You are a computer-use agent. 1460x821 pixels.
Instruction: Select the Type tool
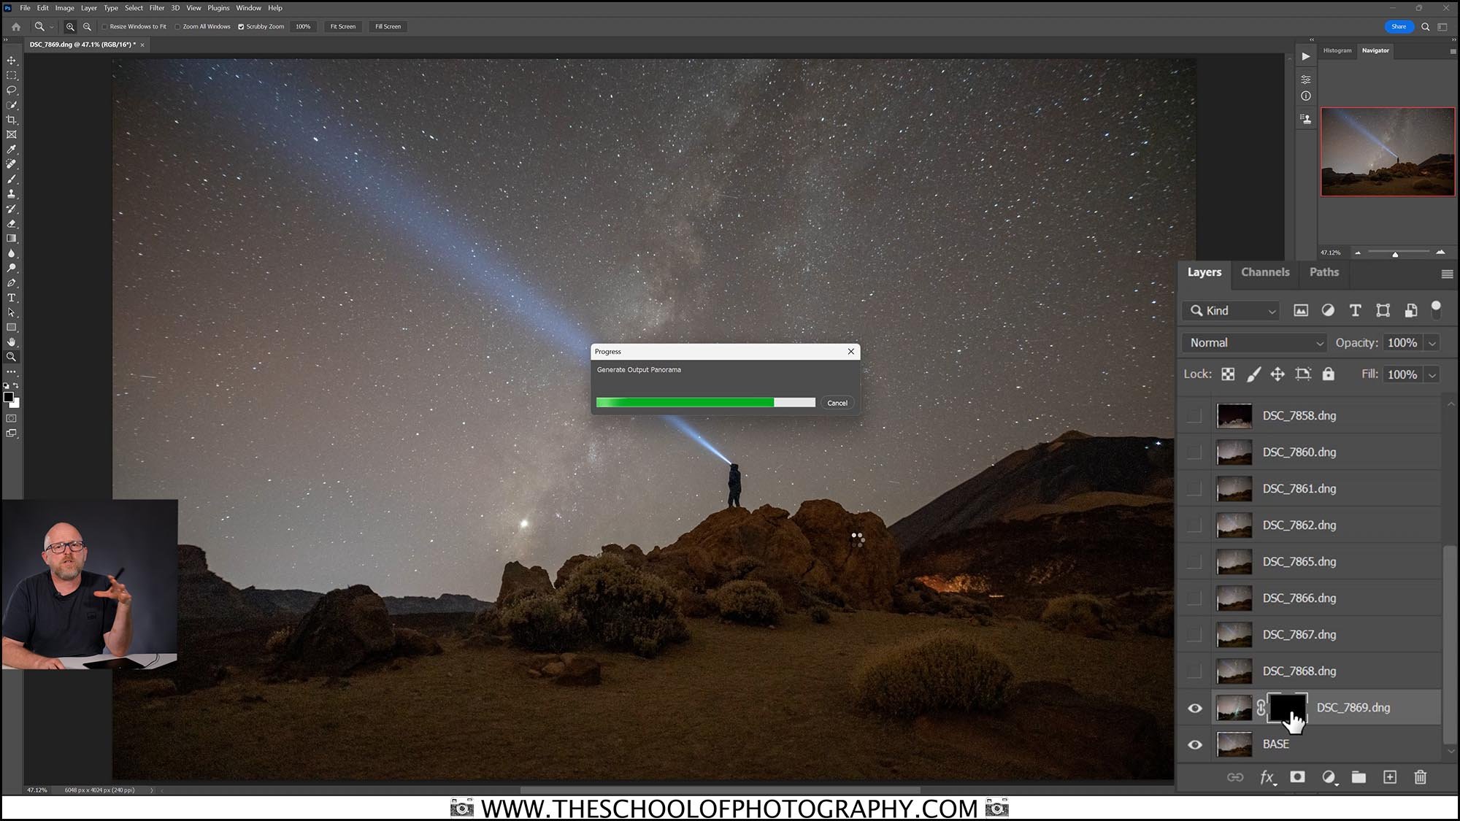pyautogui.click(x=11, y=298)
